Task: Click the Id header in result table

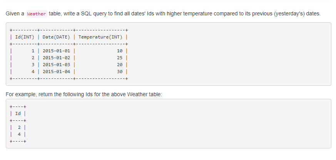Action: 18,113
